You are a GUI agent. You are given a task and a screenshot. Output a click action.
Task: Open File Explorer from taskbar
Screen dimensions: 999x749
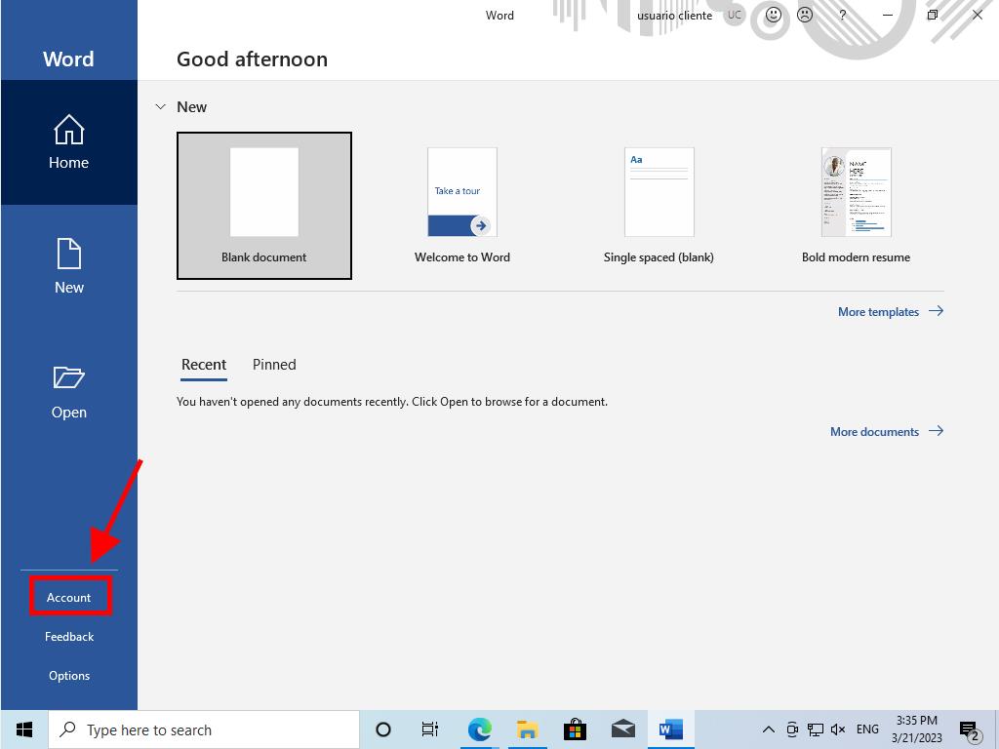click(x=527, y=729)
